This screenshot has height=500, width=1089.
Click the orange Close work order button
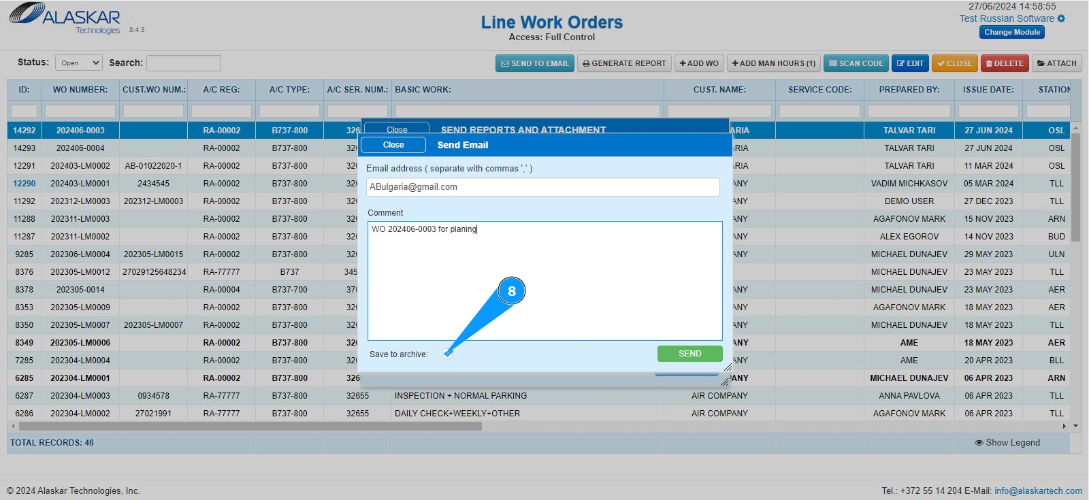click(954, 63)
